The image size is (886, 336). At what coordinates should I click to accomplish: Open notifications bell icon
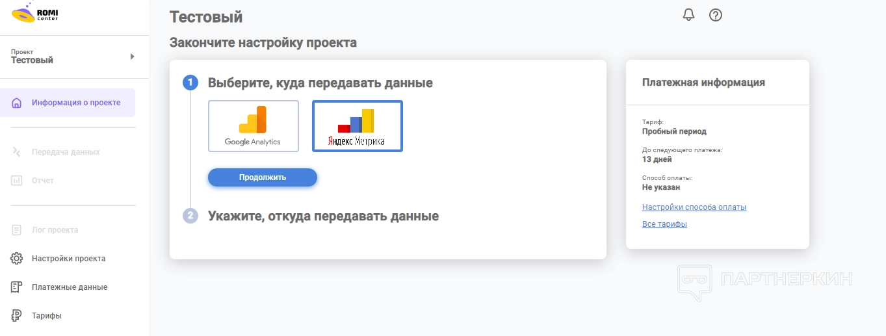689,15
